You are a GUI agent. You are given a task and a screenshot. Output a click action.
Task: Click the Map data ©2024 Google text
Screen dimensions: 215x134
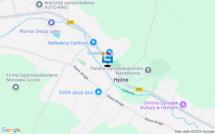195,132
